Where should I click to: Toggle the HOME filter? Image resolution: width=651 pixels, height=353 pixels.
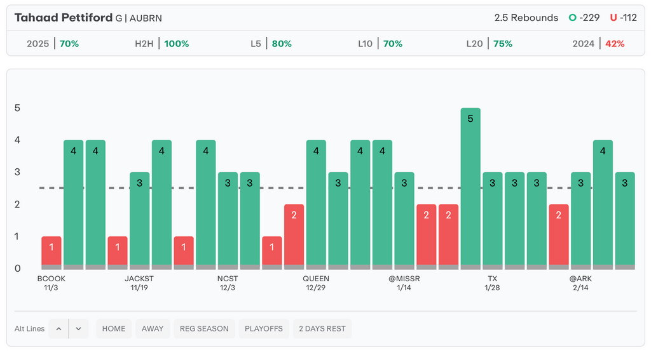coord(114,329)
